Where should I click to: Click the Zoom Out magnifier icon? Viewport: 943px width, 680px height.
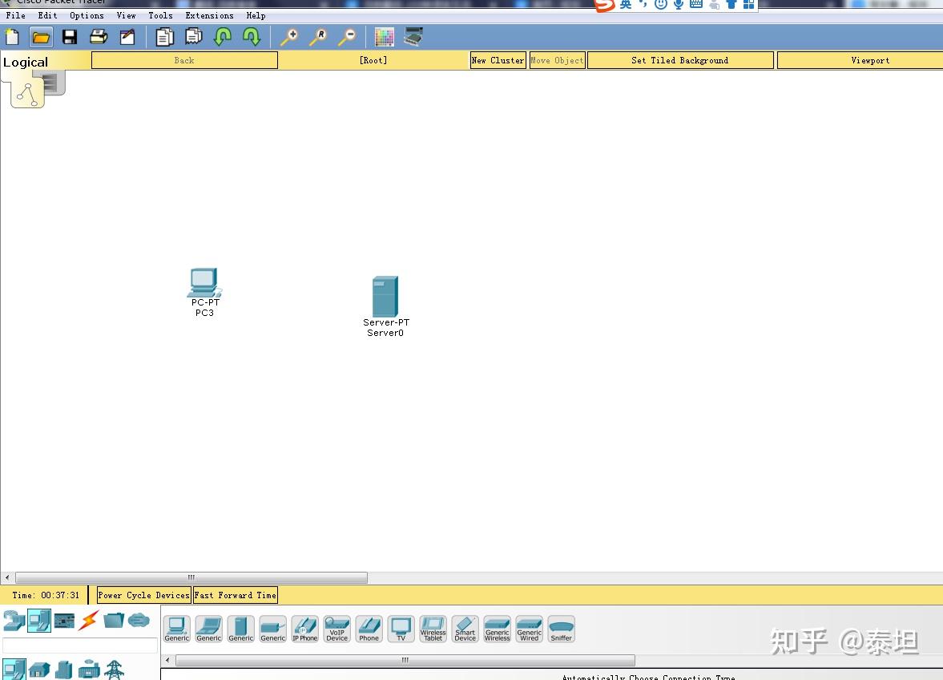[347, 38]
